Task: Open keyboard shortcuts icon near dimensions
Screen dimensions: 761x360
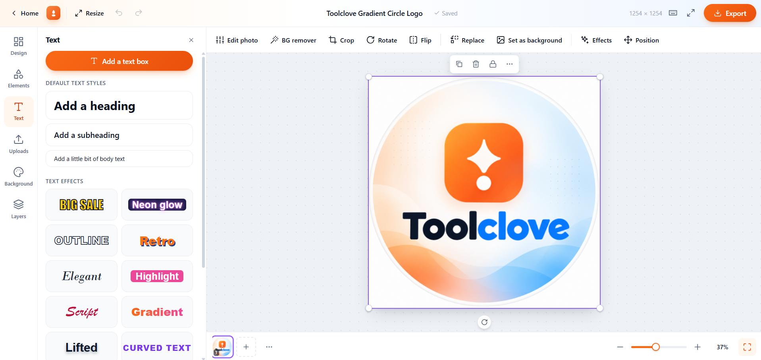Action: point(673,13)
